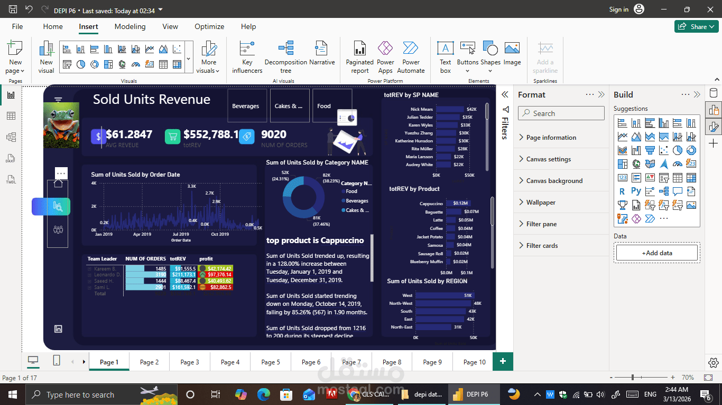Open the Key influencers visual
This screenshot has height=405, width=722.
[247, 57]
